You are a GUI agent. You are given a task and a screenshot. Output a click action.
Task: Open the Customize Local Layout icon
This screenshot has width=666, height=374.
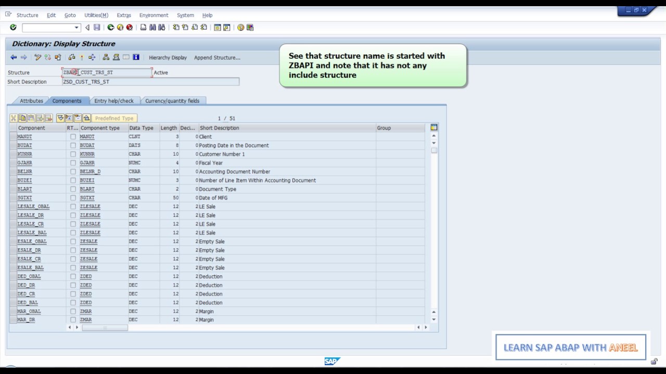point(250,28)
